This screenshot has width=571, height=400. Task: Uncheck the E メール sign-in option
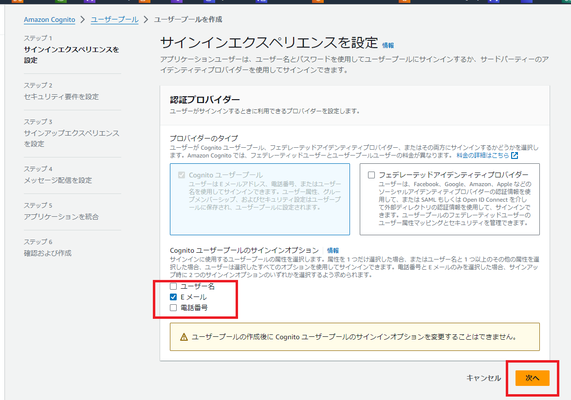coord(173,297)
